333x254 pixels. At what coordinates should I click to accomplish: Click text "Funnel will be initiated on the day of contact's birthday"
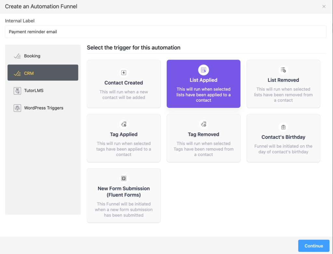point(283,149)
